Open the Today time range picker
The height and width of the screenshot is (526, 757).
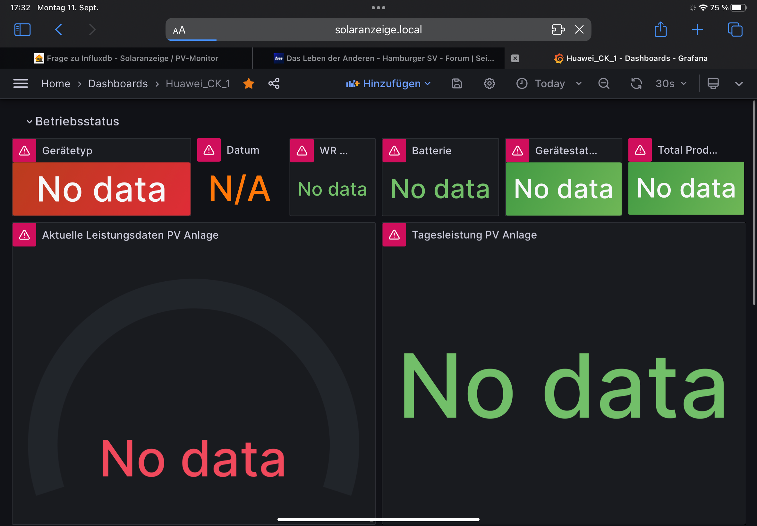coord(549,84)
